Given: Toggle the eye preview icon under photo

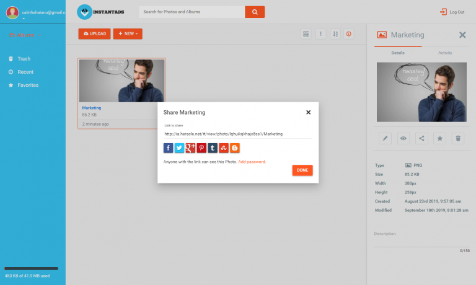Looking at the screenshot, I should pyautogui.click(x=403, y=138).
